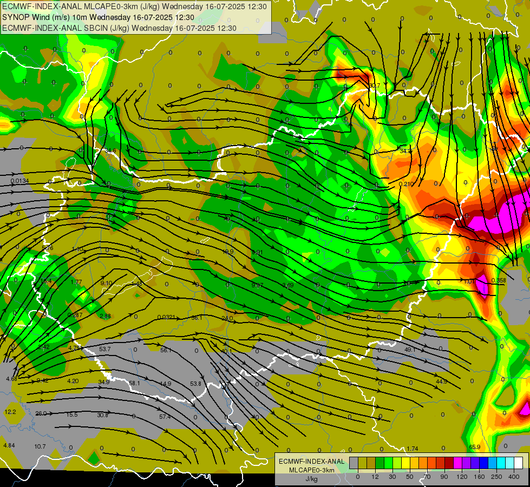This screenshot has height=487, width=530.
Task: Click the purple legend swatch
Action: (467, 463)
